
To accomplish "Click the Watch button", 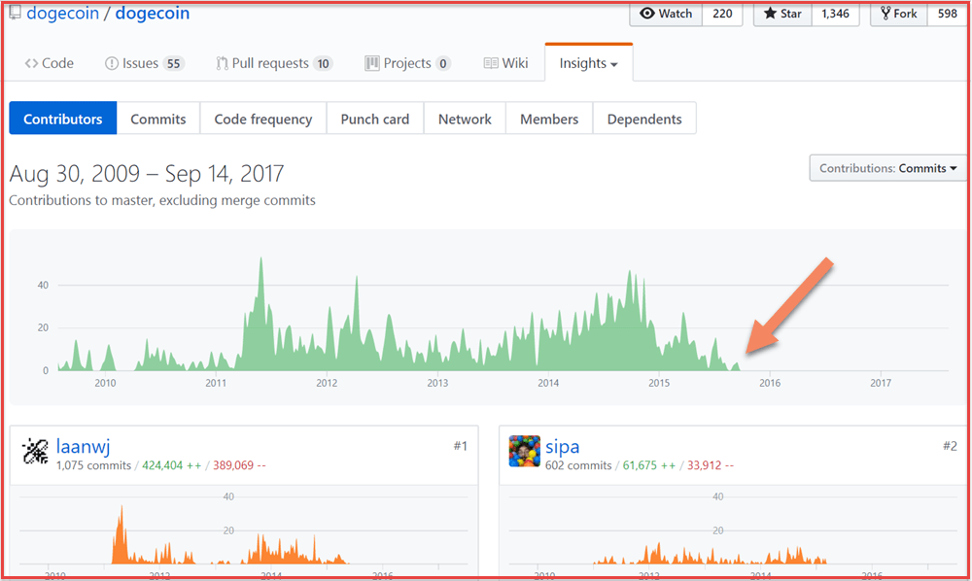I will tap(666, 14).
